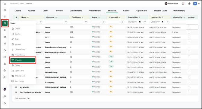Viewport: 202px width, 109px height.
Task: Click the Suv Suv created-by cell
Action: pyautogui.click(x=175, y=32)
